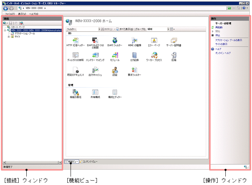Viewport: 252px width, 185px height.
Task: Open the グループ化 領域 combo box
Action: (x=158, y=29)
